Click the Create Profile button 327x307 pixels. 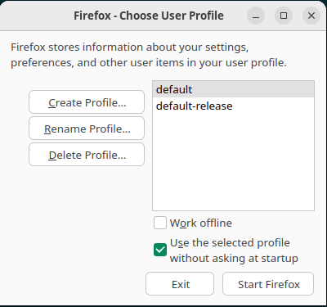[x=87, y=102]
